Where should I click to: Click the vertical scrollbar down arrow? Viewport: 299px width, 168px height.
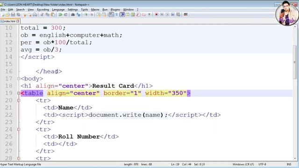coord(295,159)
